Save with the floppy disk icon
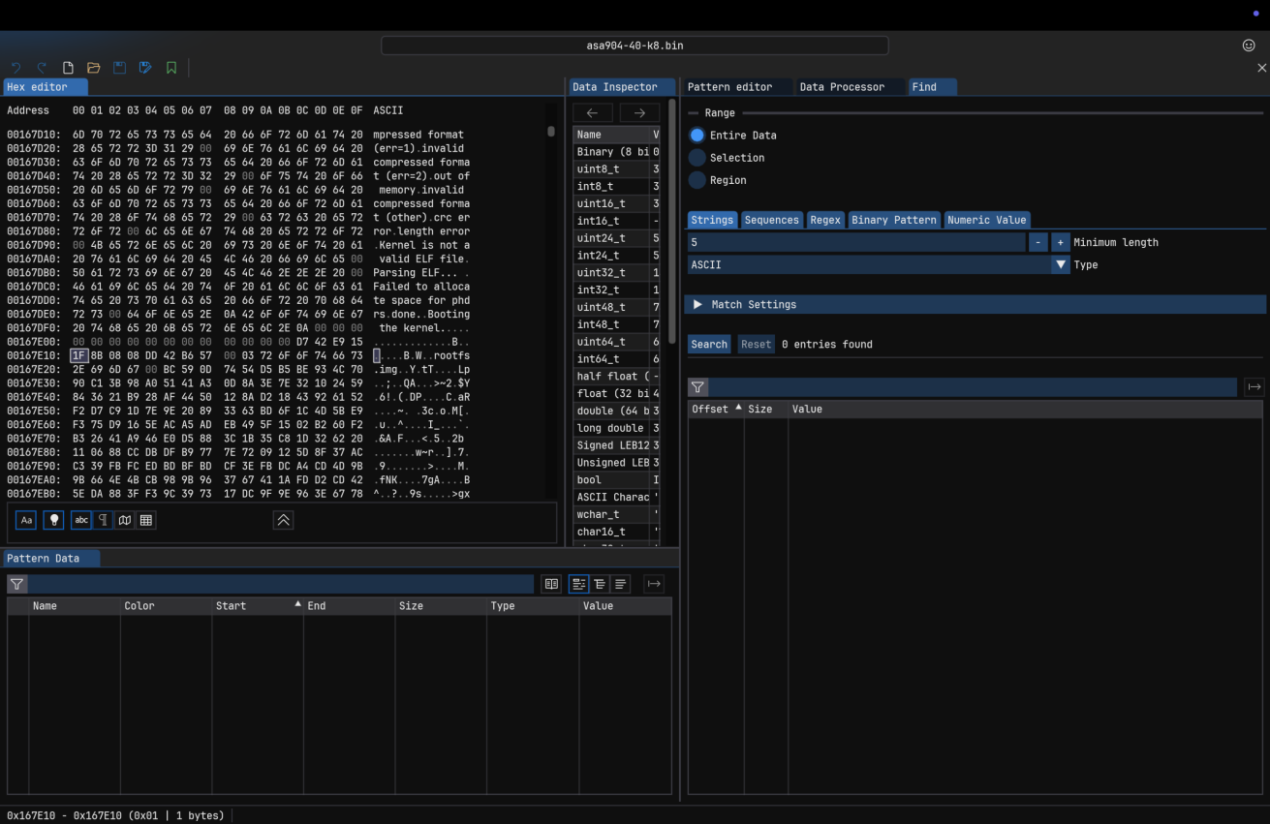 coord(120,68)
